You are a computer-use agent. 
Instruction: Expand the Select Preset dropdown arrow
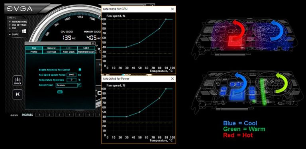[x=79, y=85]
